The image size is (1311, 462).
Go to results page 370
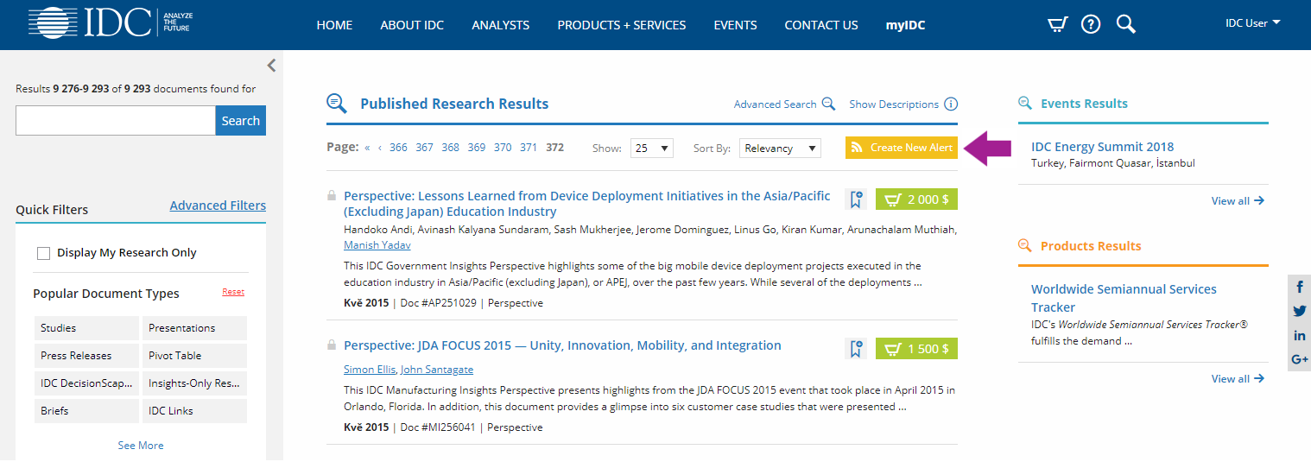point(503,148)
